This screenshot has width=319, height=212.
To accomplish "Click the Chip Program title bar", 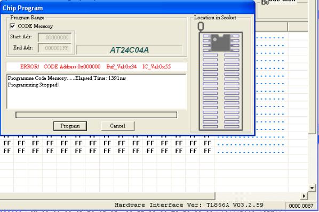I will click(127, 8).
